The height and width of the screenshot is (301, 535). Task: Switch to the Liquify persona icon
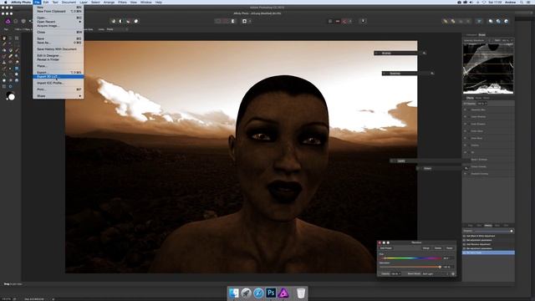(x=16, y=21)
